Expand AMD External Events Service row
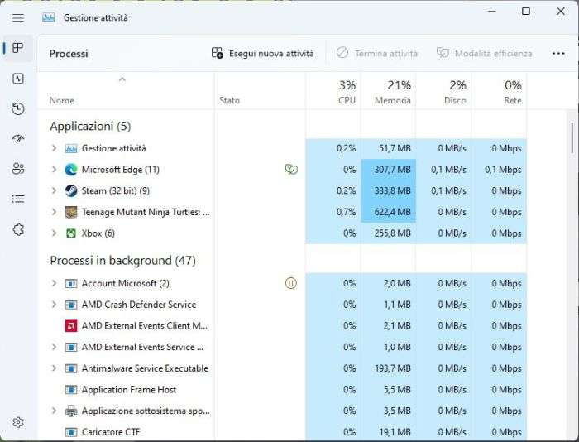The height and width of the screenshot is (442, 579). (55, 347)
